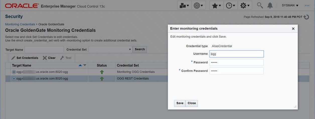The width and height of the screenshot is (315, 119).
Task: Save the monitoring credentials
Action: click(180, 103)
